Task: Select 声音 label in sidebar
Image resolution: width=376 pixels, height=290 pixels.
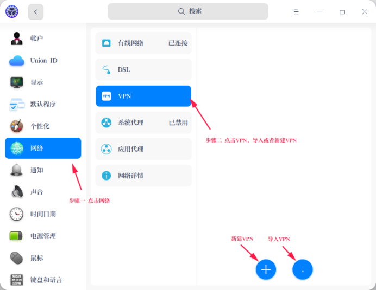Action: pyautogui.click(x=37, y=192)
